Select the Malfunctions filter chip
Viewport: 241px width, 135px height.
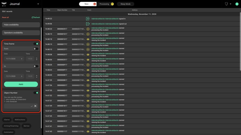[20, 120]
